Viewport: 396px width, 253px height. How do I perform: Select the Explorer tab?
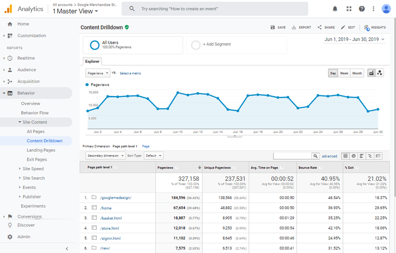(x=92, y=61)
